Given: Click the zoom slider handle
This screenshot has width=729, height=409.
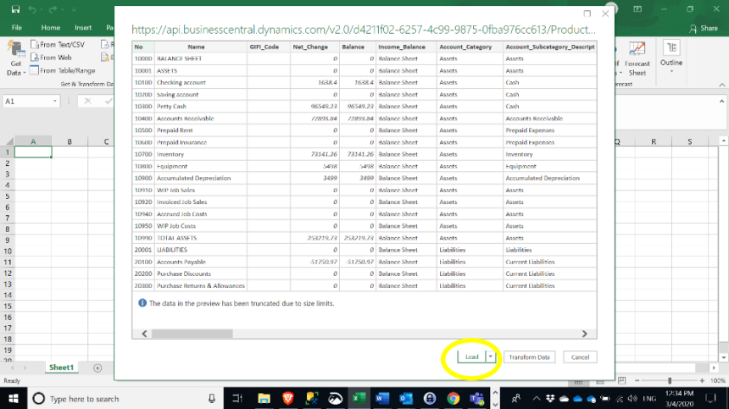Looking at the screenshot, I should point(670,381).
